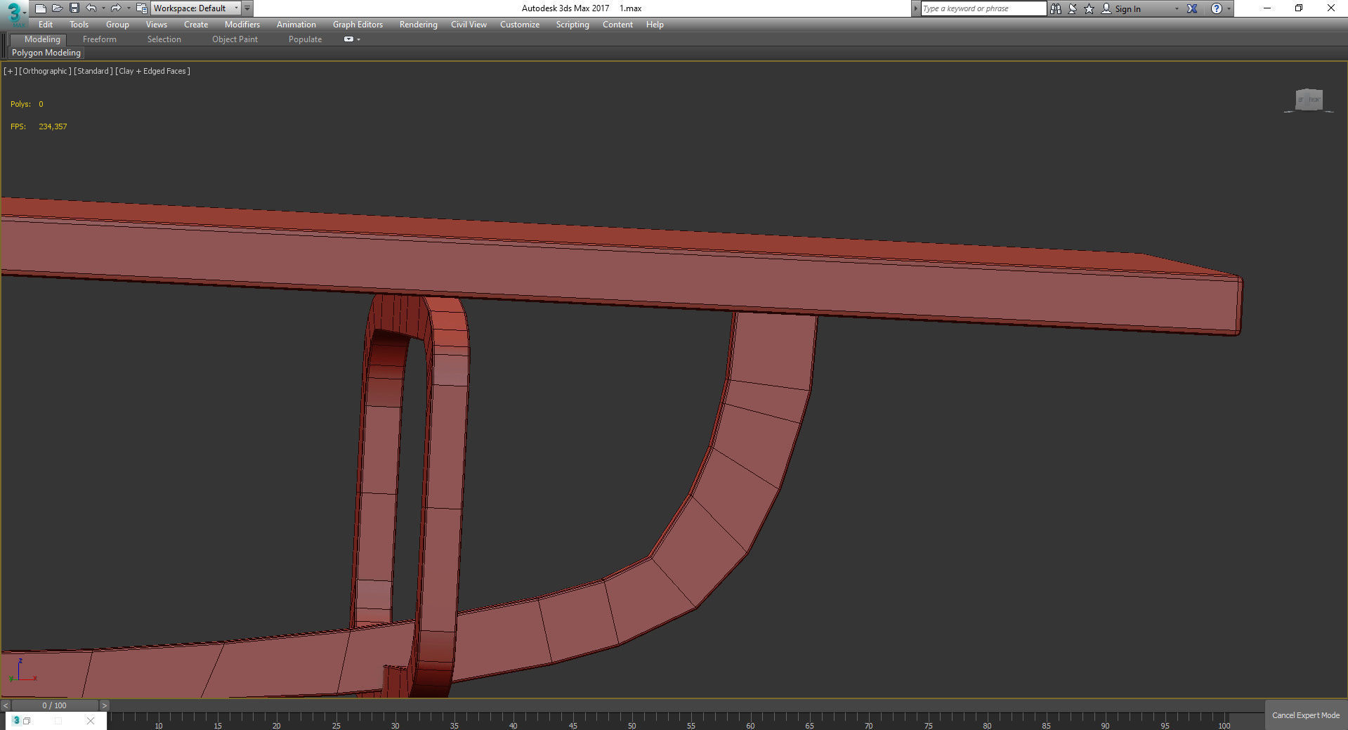Image resolution: width=1348 pixels, height=730 pixels.
Task: Open the Rendering menu
Action: point(419,25)
